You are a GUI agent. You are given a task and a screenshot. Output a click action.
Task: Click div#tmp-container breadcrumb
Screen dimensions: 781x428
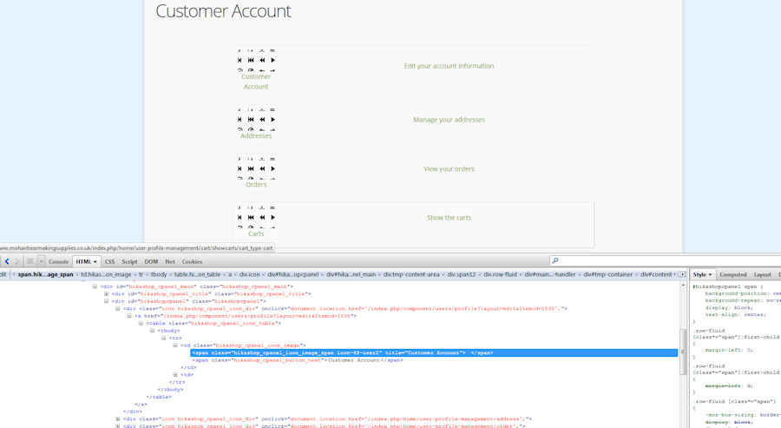[608, 274]
